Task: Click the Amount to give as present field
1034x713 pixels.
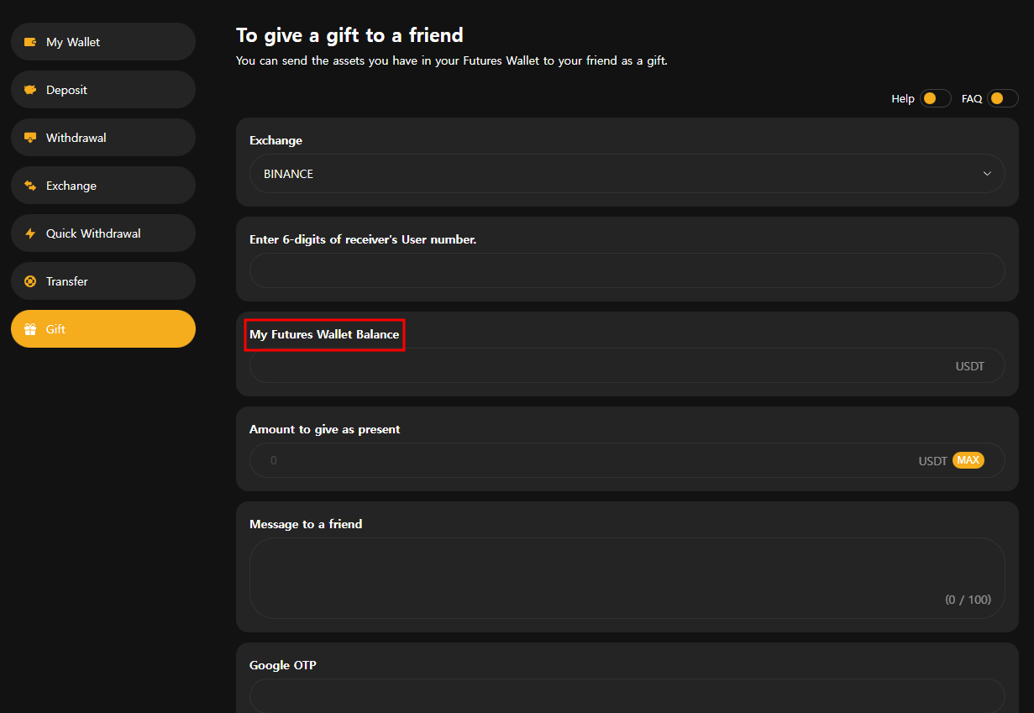Action: [627, 460]
